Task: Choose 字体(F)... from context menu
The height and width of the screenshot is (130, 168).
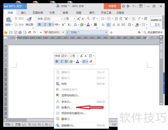Action: pyautogui.click(x=81, y=102)
